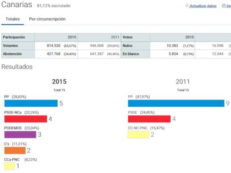Image resolution: width=231 pixels, height=173 pixels.
Task: Switch to the Totales tab
Action: pos(12,19)
